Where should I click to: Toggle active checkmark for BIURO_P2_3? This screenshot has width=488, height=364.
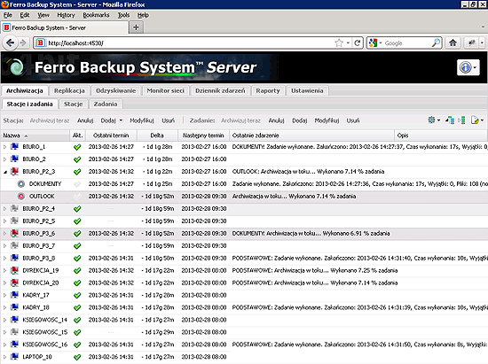pyautogui.click(x=77, y=172)
